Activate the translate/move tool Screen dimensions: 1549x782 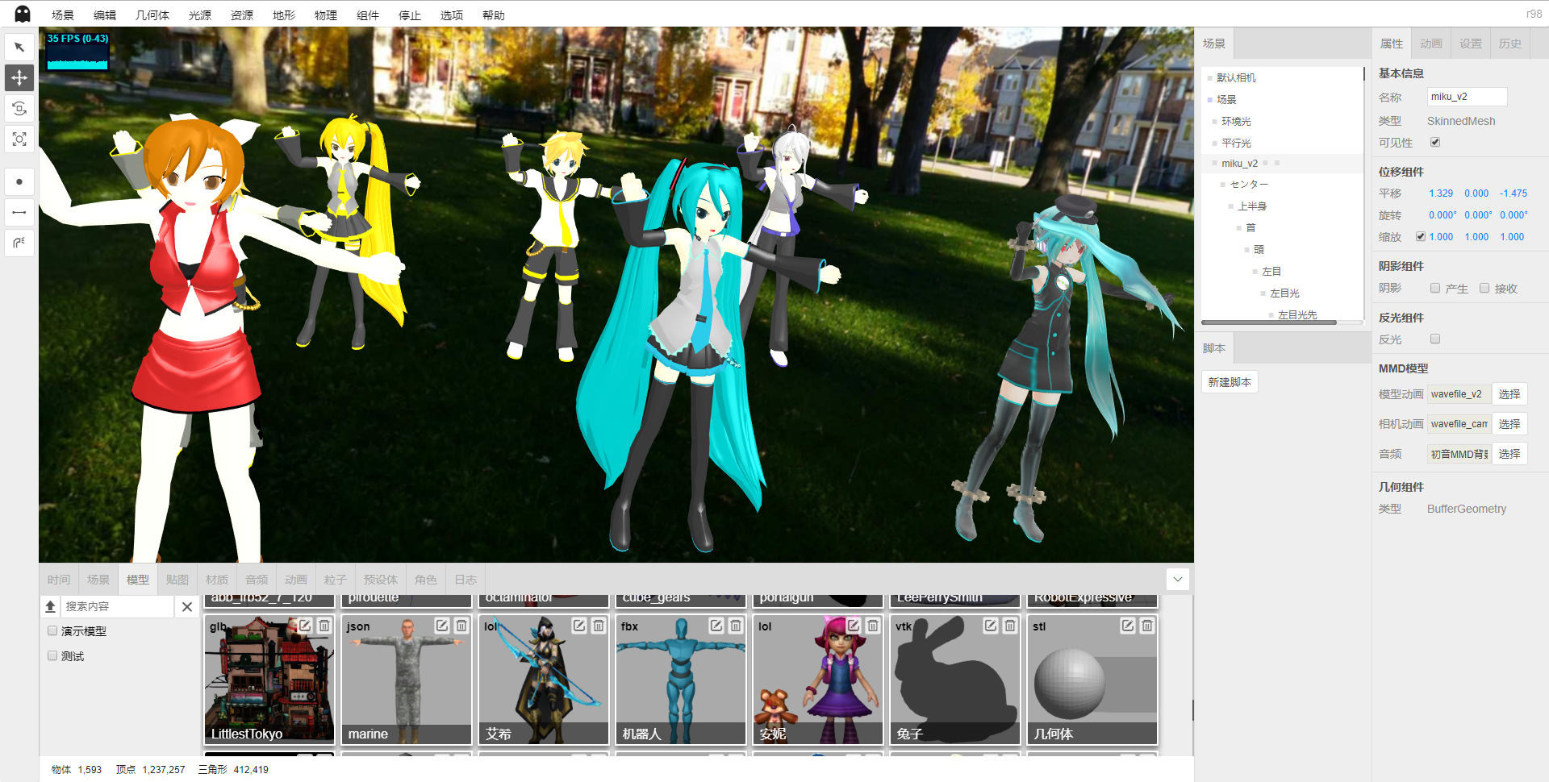19,77
